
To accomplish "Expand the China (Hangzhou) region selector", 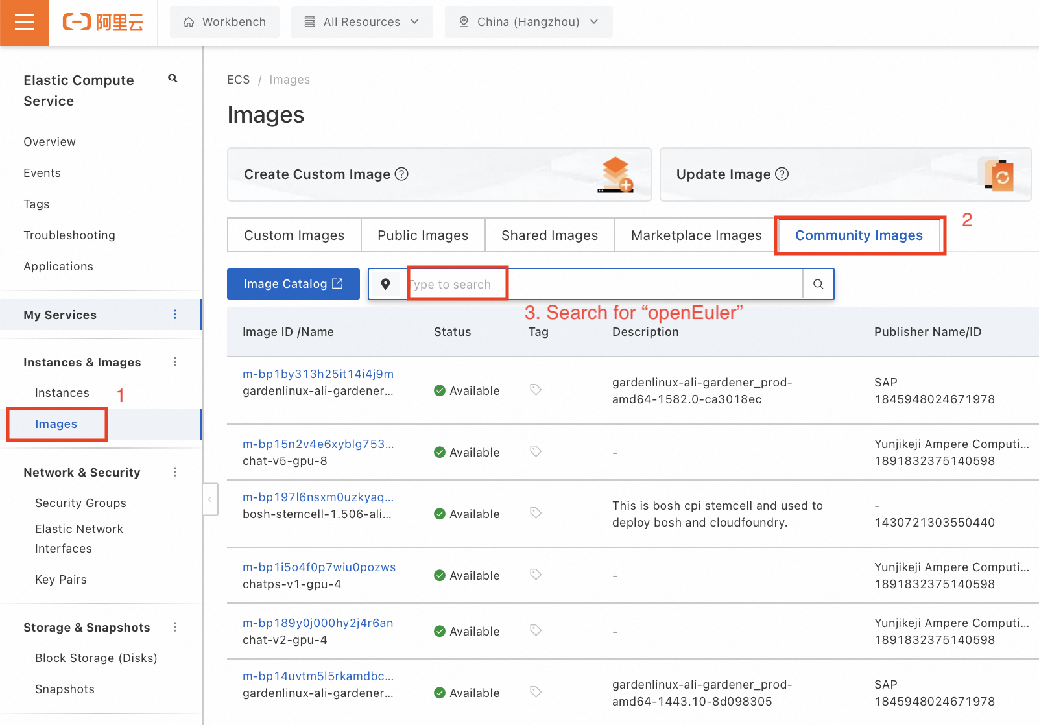I will pyautogui.click(x=528, y=22).
